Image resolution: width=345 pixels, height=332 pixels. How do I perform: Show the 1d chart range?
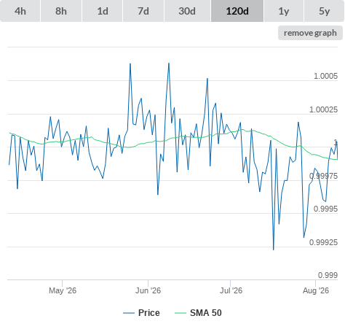click(x=103, y=11)
